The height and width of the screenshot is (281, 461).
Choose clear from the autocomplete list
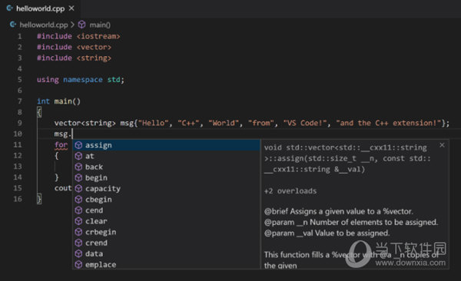[167, 221]
